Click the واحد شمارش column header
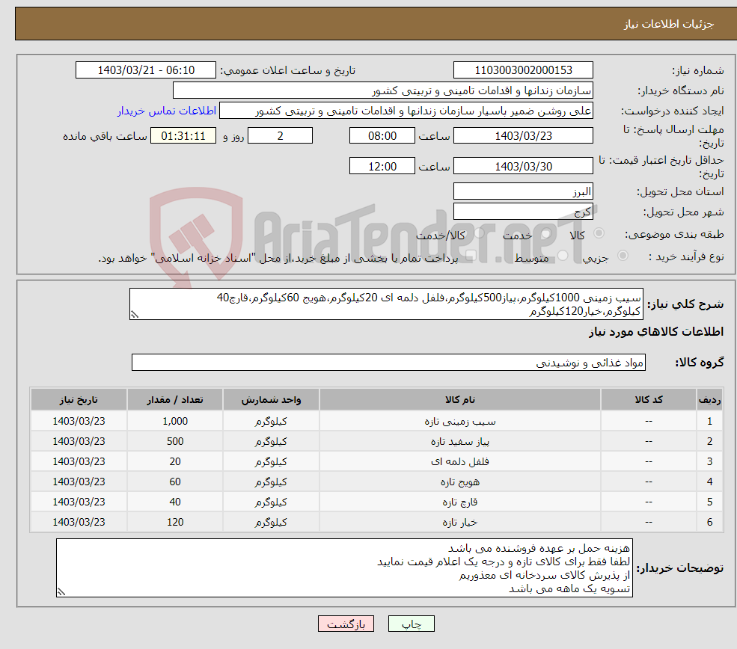Image resolution: width=737 pixels, height=649 pixels. pos(271,399)
